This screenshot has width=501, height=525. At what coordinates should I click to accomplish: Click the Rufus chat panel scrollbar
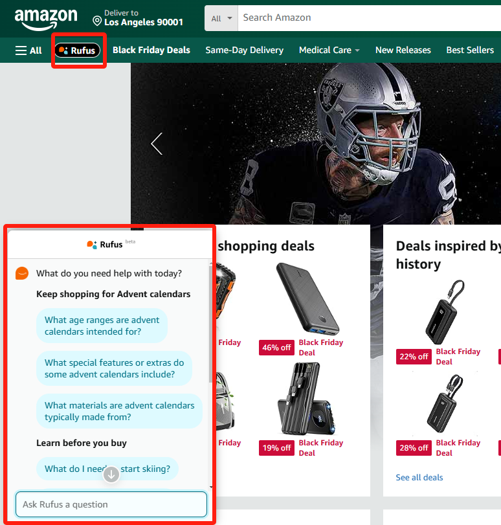tap(210, 324)
